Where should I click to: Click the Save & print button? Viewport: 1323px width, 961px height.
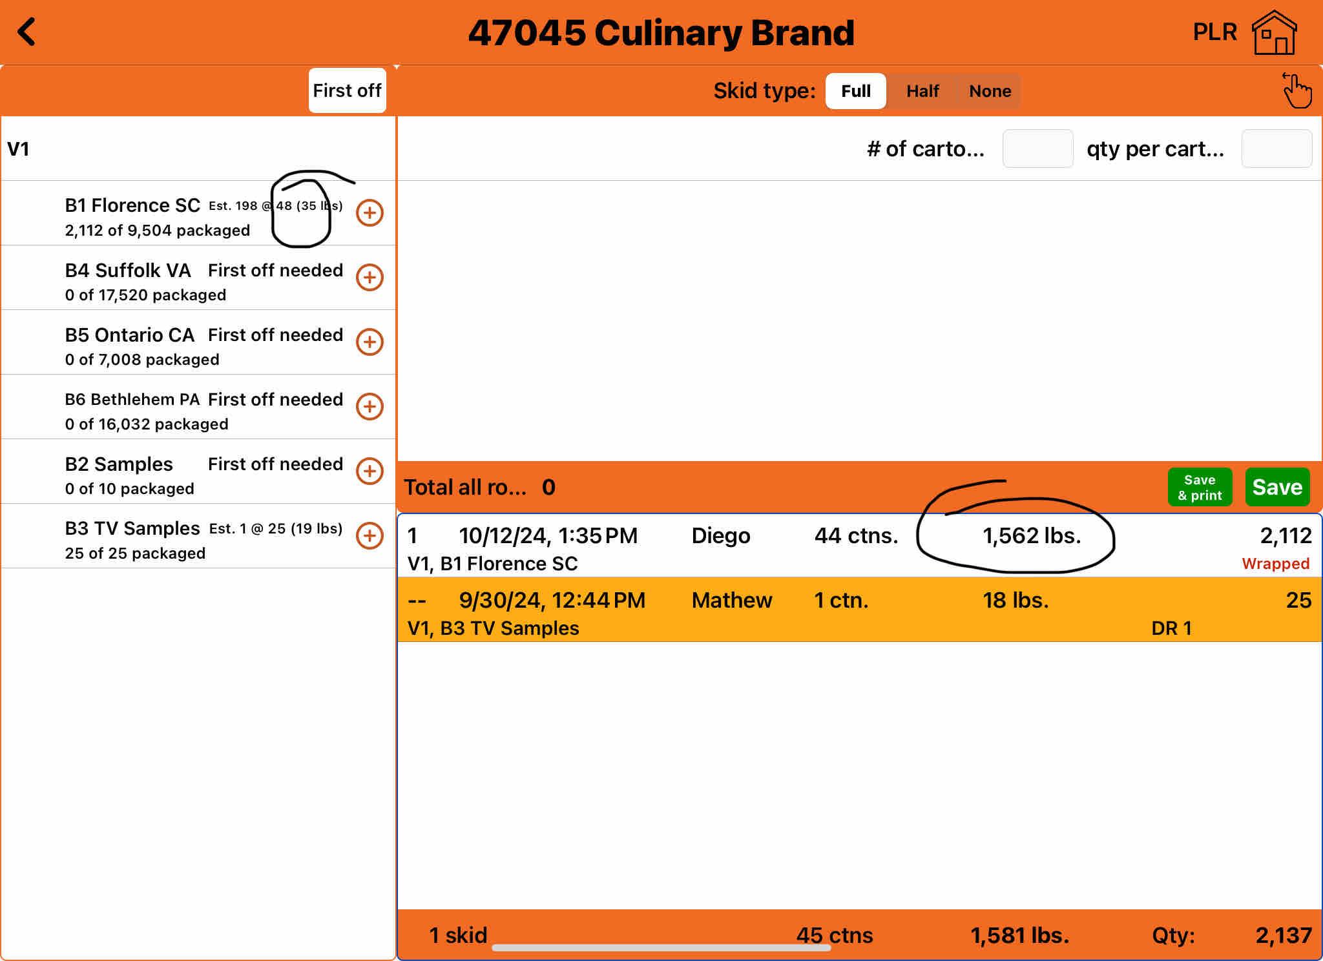click(x=1200, y=487)
